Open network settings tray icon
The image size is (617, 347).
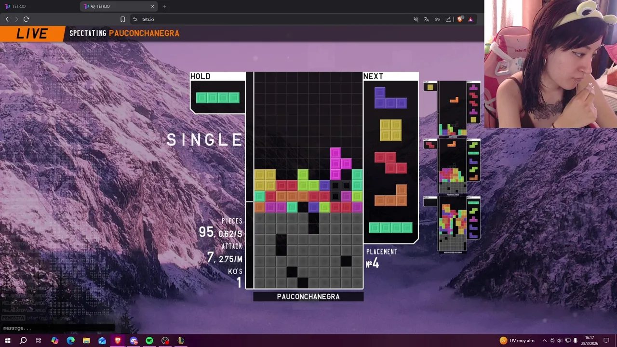click(567, 341)
